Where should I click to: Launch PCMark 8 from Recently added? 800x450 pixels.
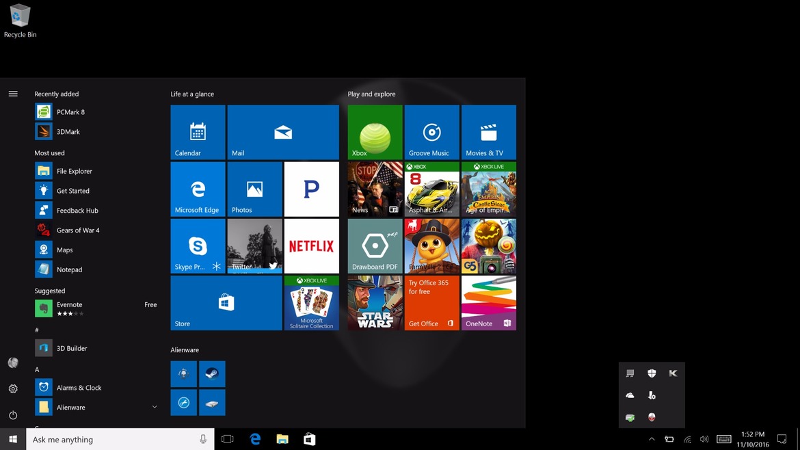pos(97,111)
